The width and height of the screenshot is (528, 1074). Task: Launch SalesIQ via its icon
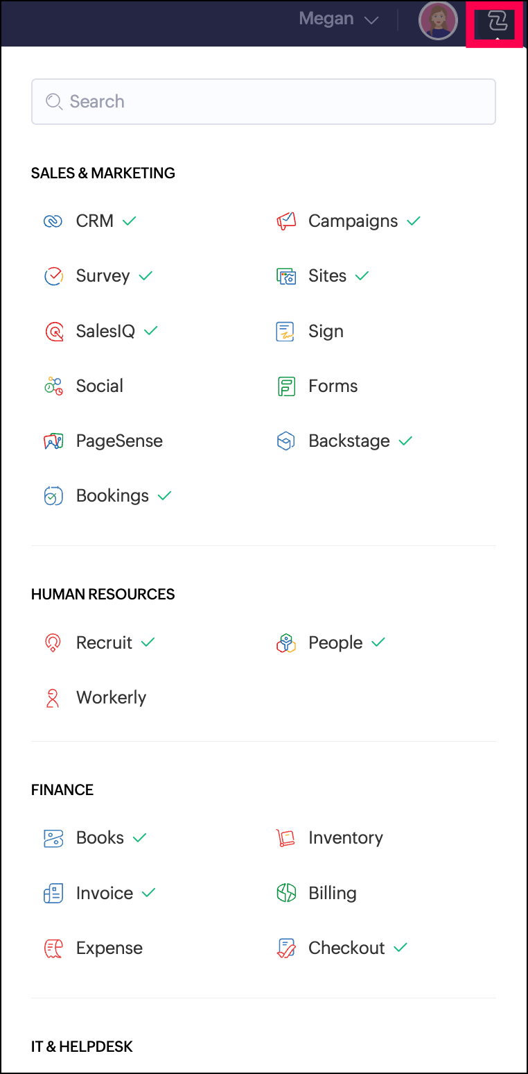[x=53, y=332]
